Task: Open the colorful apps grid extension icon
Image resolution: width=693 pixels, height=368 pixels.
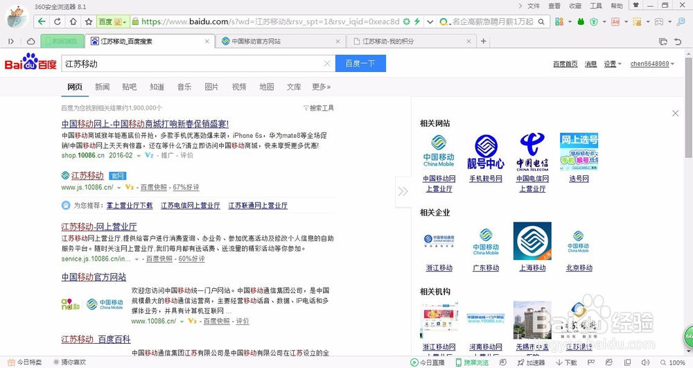Action: 559,21
